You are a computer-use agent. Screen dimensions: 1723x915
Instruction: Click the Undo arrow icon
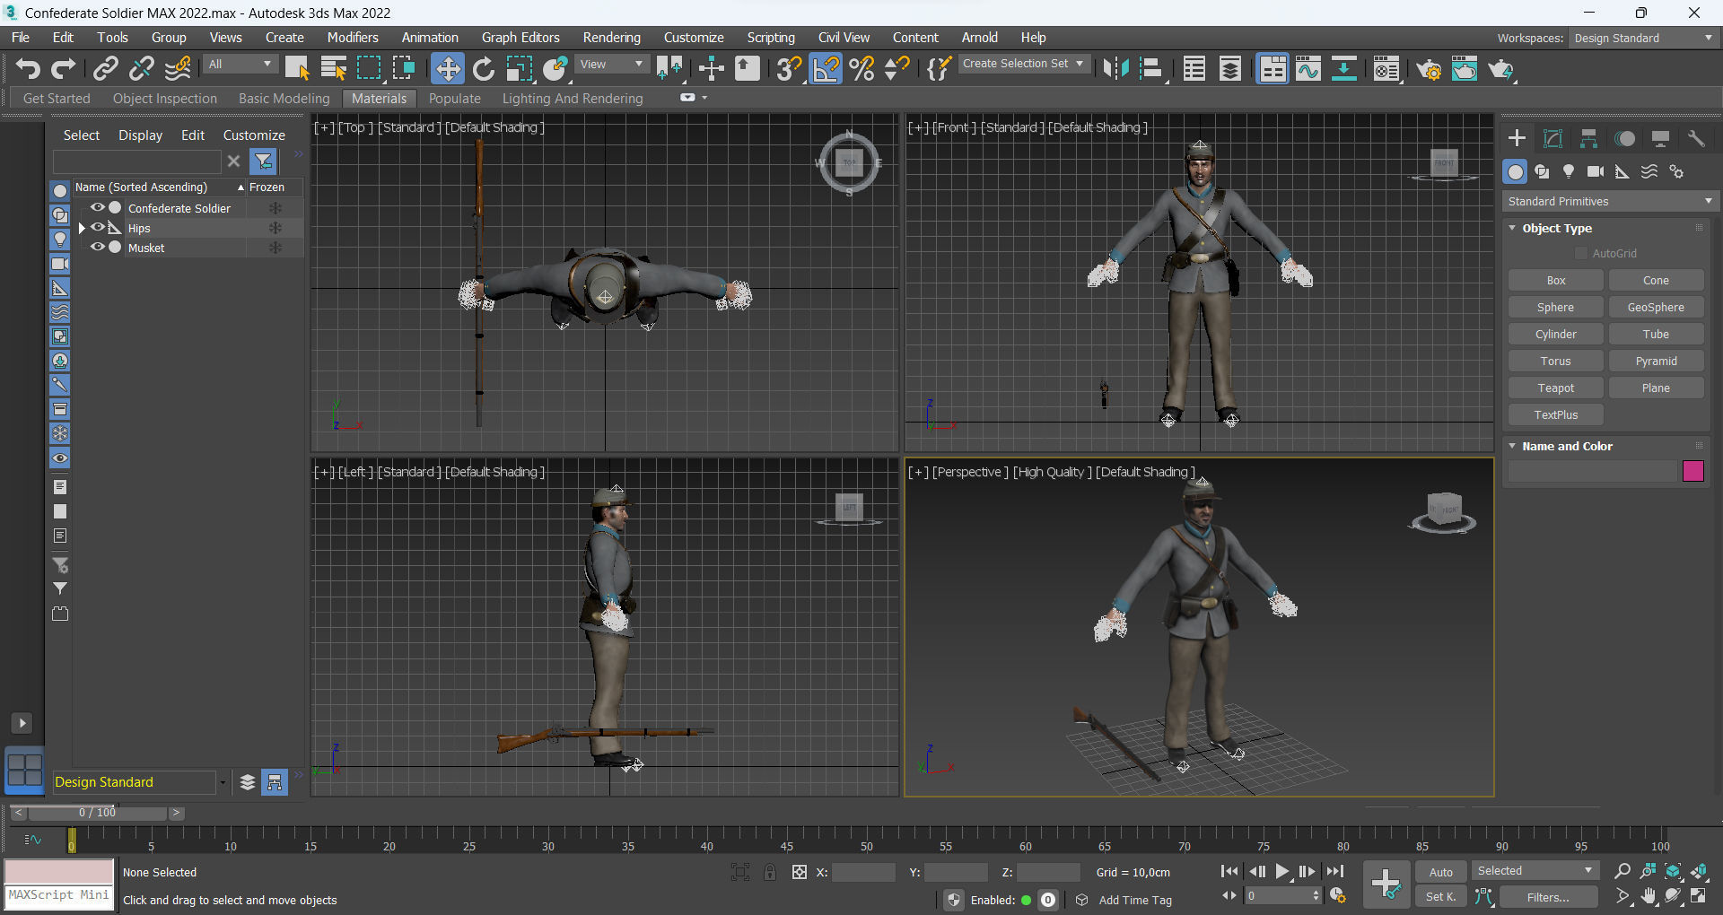[x=28, y=68]
